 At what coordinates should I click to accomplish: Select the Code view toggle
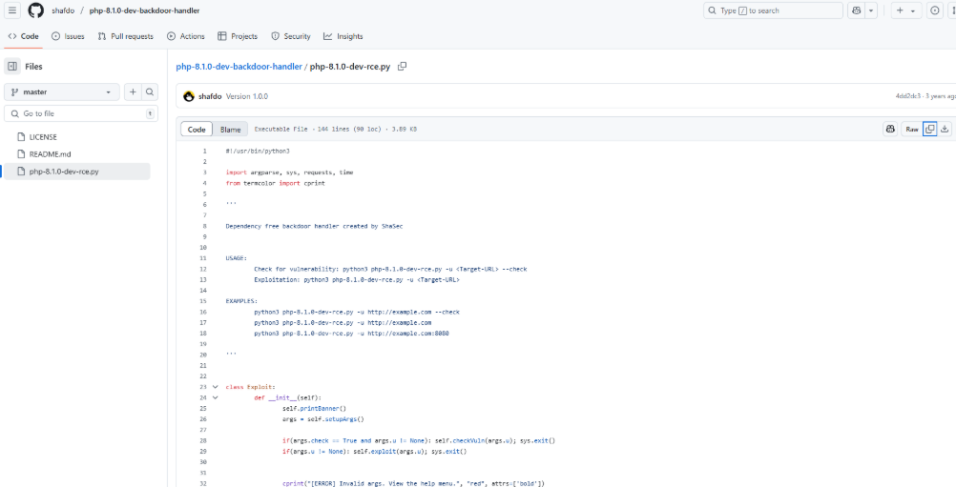[x=197, y=129]
